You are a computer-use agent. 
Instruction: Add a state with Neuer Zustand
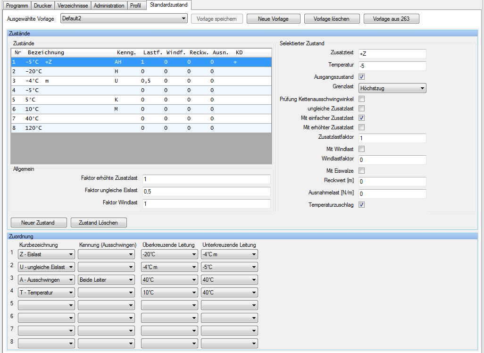[38, 223]
